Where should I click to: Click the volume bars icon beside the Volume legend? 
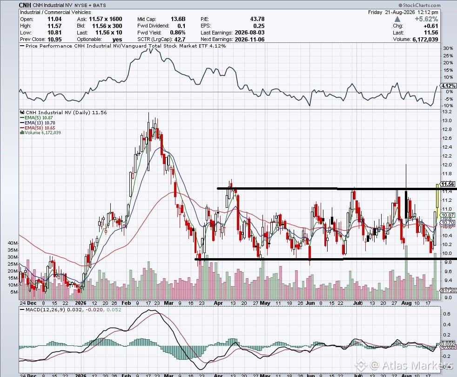[x=22, y=132]
